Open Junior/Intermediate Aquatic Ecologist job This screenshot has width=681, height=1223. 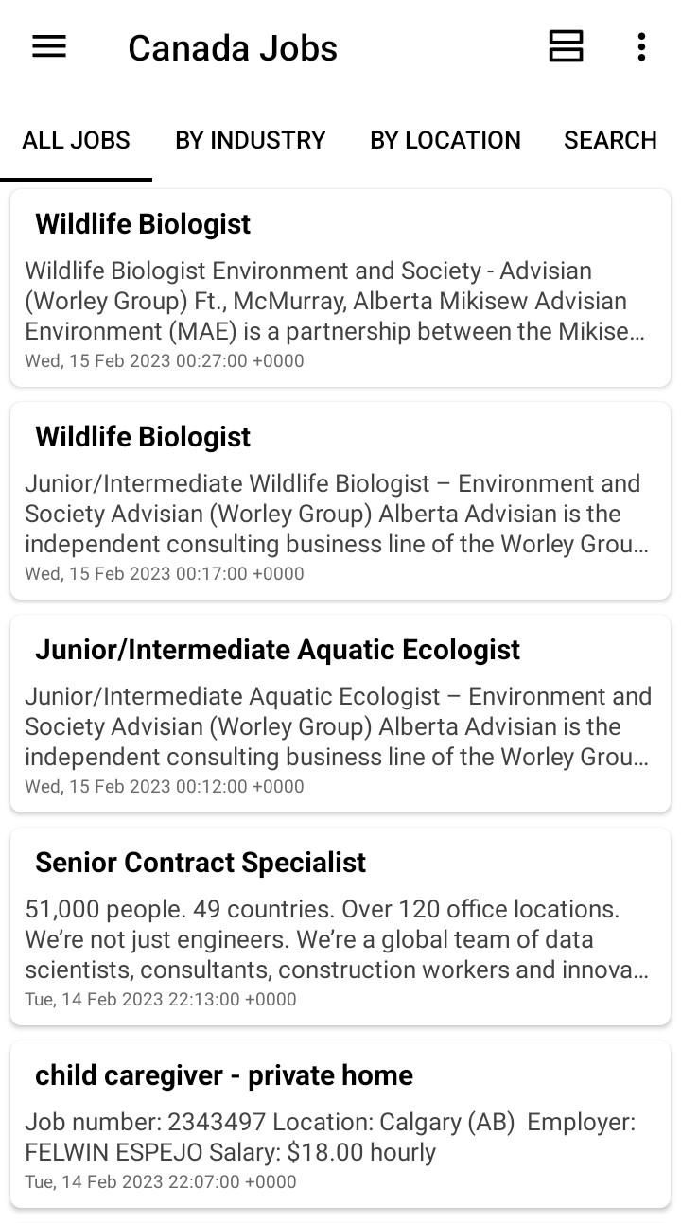[x=340, y=713]
